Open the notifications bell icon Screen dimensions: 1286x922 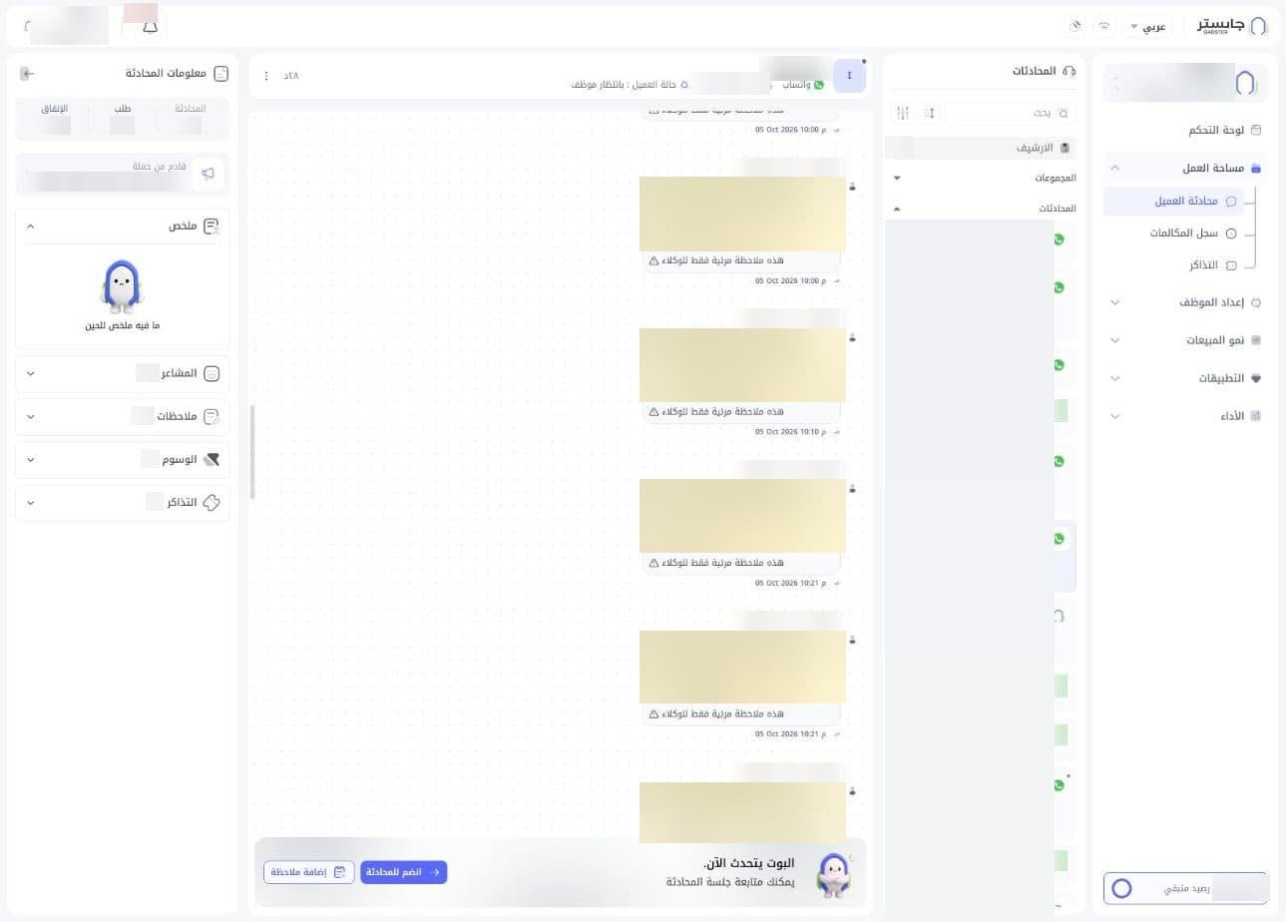[151, 26]
